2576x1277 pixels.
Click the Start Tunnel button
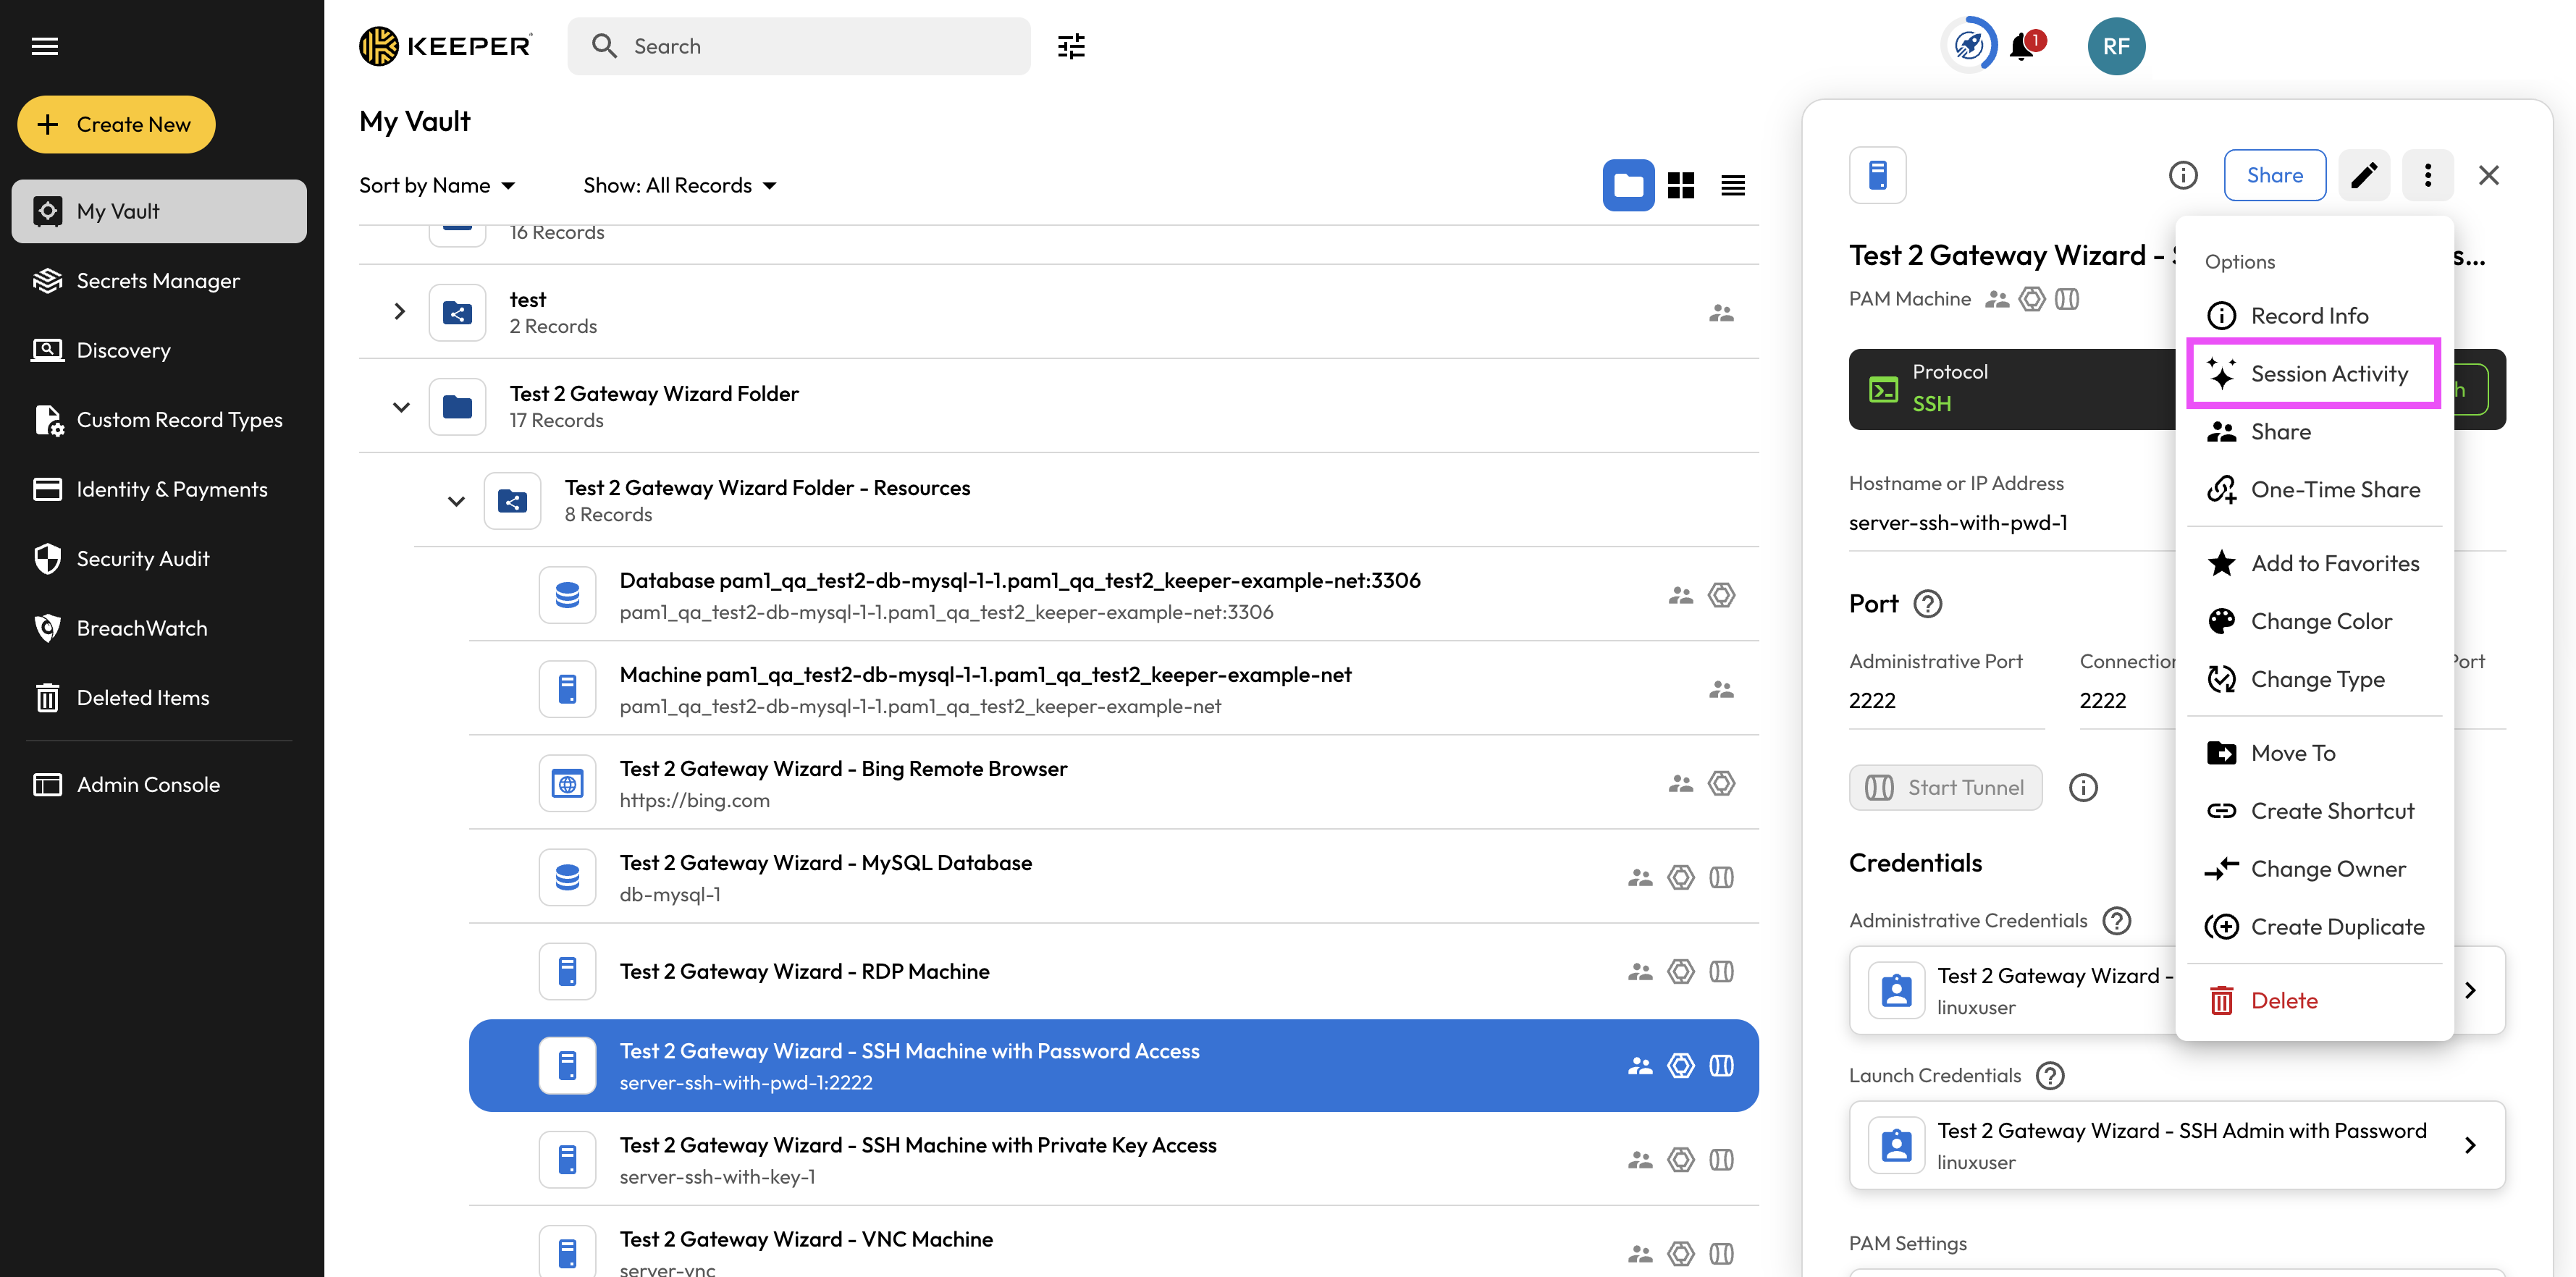coord(1945,787)
